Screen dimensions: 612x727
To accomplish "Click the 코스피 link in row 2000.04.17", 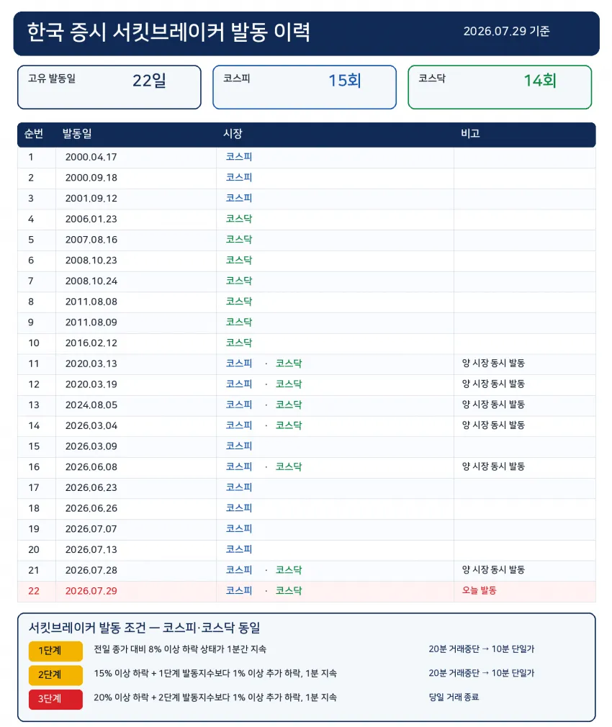I will pyautogui.click(x=239, y=157).
